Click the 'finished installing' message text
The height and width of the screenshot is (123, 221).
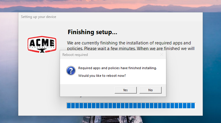[x=118, y=68]
